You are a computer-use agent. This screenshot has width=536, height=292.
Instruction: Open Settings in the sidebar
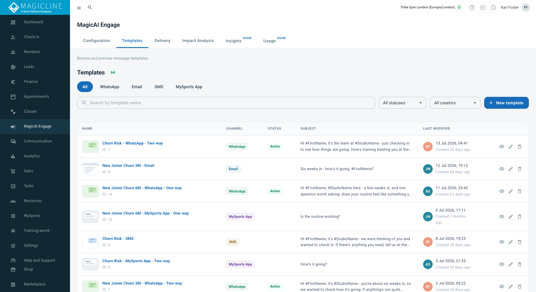pyautogui.click(x=35, y=246)
